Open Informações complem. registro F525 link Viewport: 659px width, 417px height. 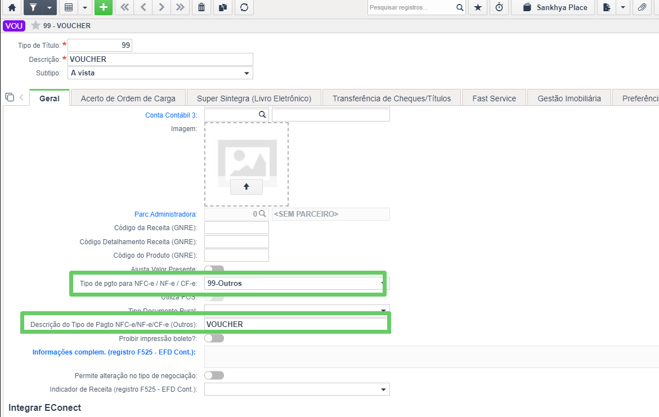tap(114, 352)
